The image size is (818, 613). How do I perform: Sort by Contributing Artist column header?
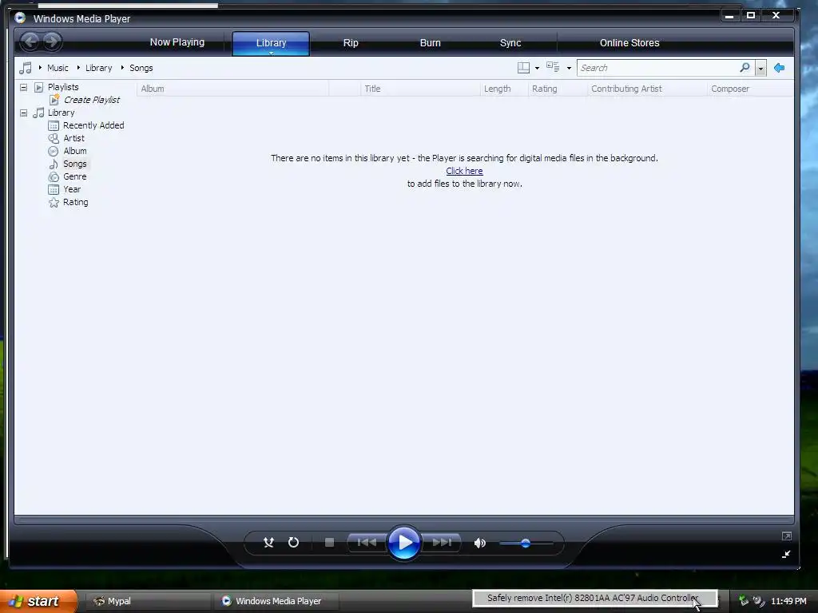pyautogui.click(x=647, y=89)
